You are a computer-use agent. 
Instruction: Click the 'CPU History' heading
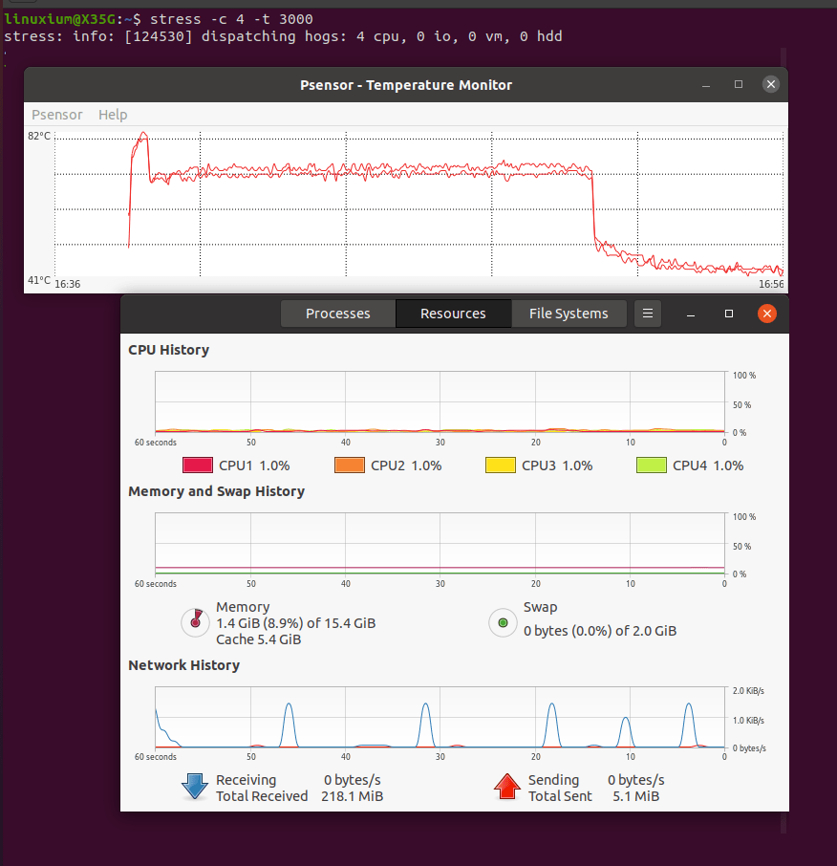(168, 350)
